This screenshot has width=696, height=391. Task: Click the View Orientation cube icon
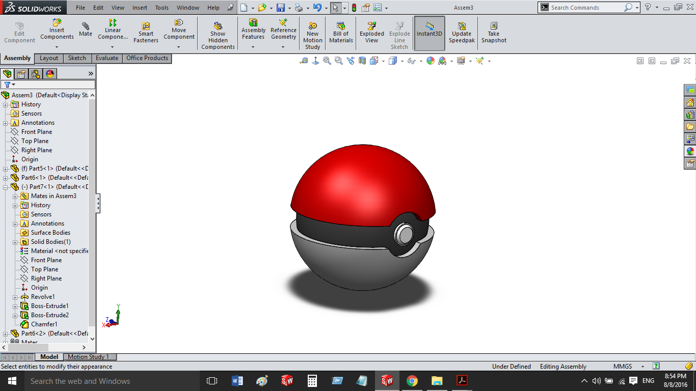click(x=374, y=61)
